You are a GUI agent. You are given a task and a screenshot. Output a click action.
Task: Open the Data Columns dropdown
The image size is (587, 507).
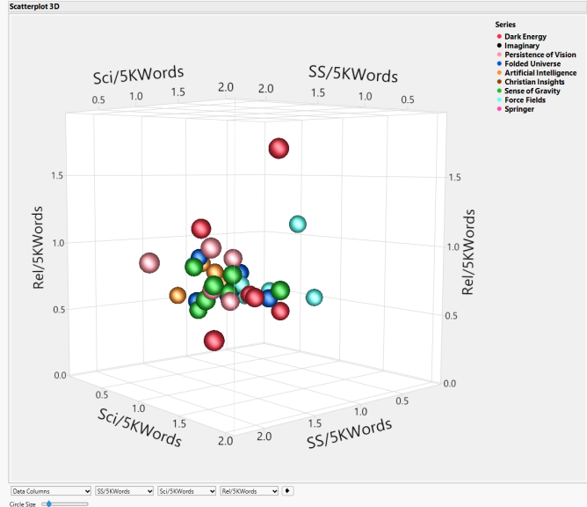50,490
